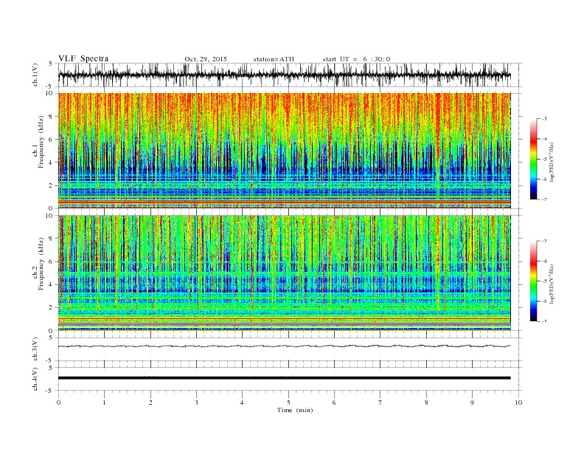Click the "-3" label on ch.1 color bar
The height and width of the screenshot is (452, 584).
(544, 119)
